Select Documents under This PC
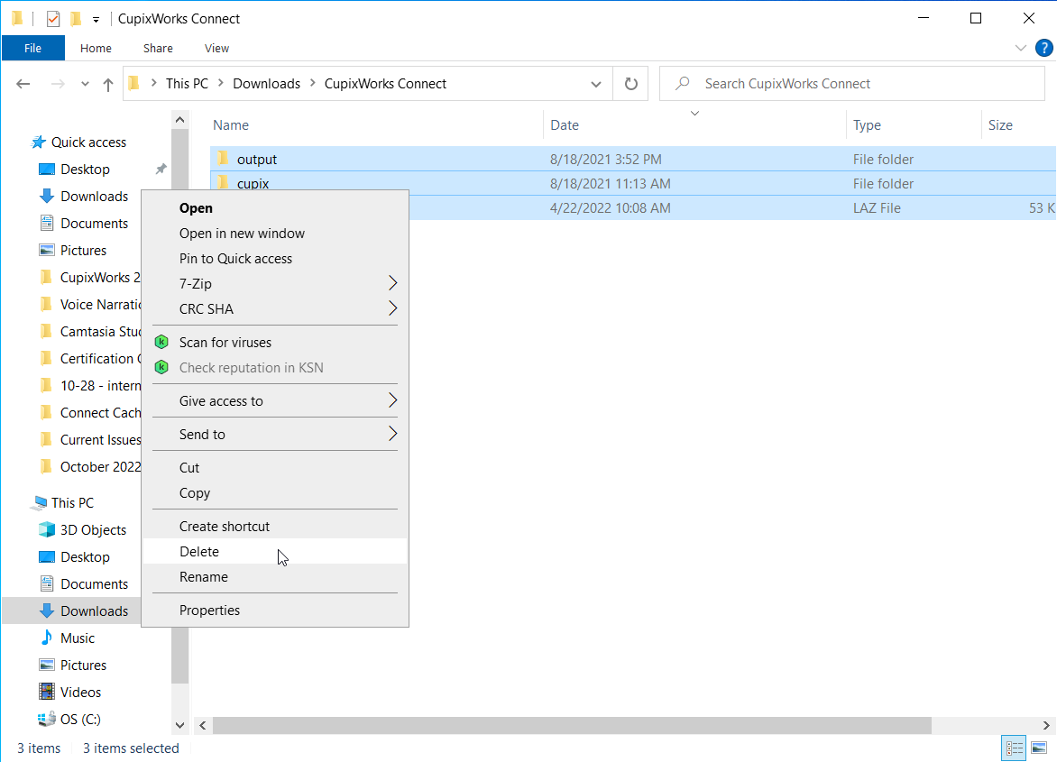The image size is (1057, 762). point(84,583)
